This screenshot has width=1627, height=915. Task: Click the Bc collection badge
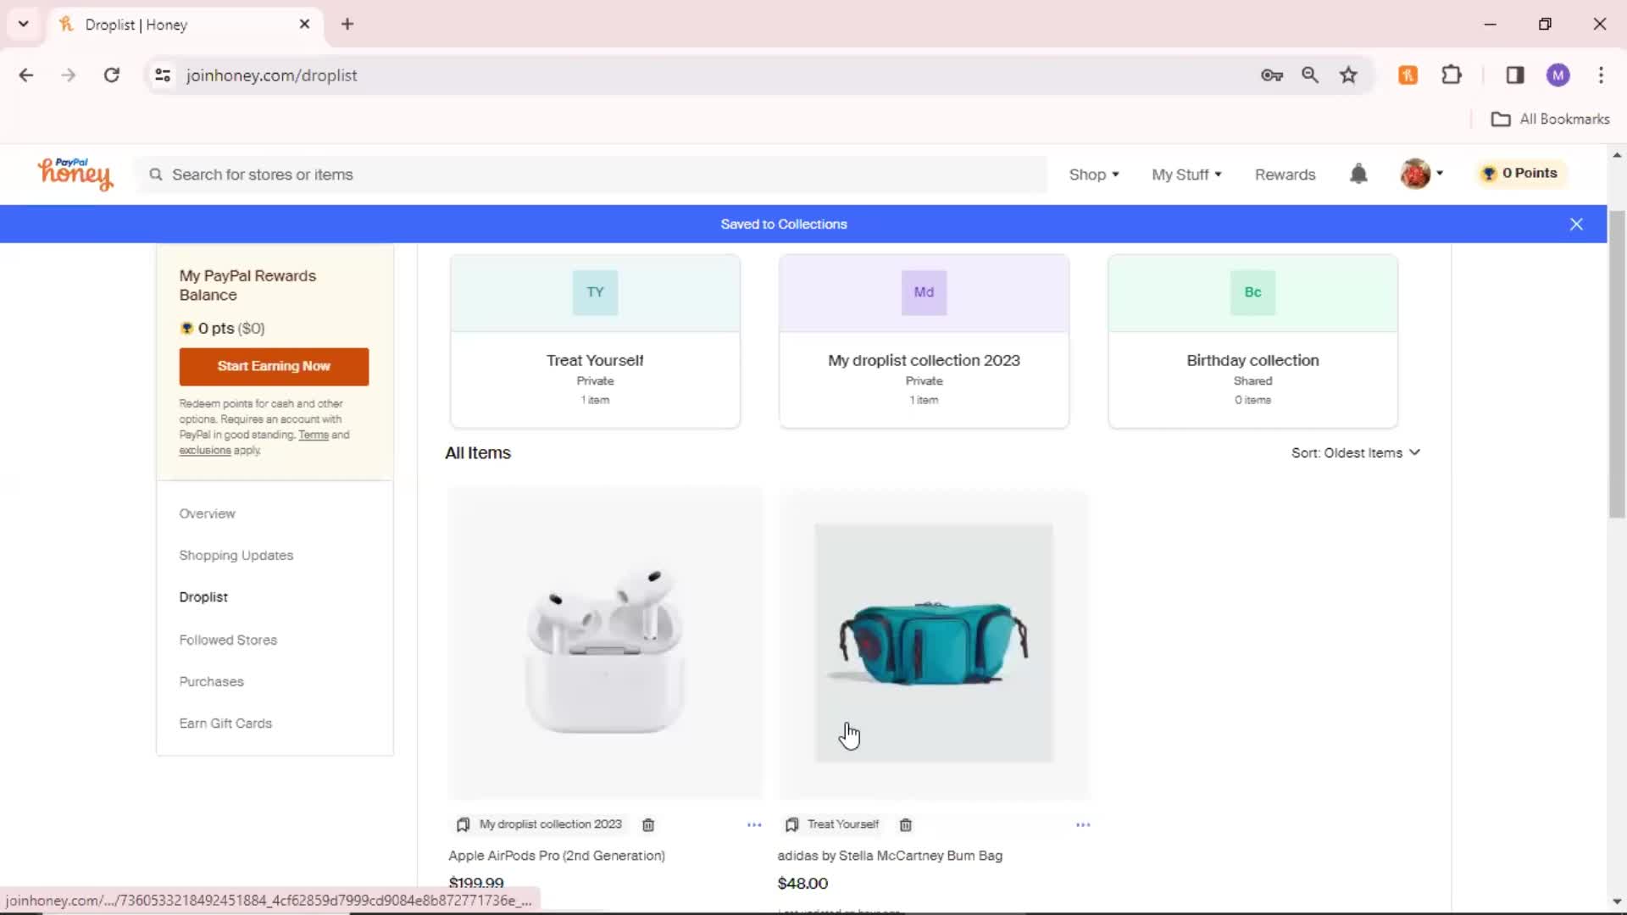1252,292
